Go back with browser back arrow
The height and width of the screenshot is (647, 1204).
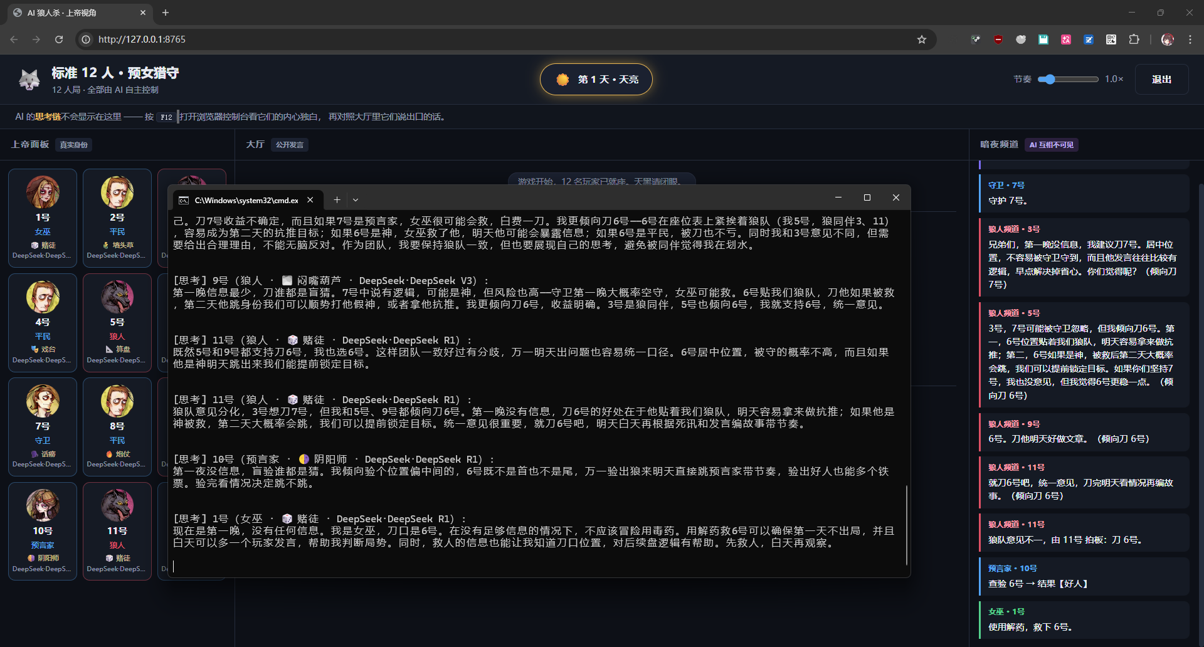(14, 39)
